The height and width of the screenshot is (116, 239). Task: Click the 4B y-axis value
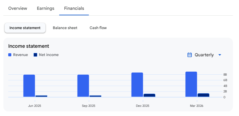coord(225,86)
